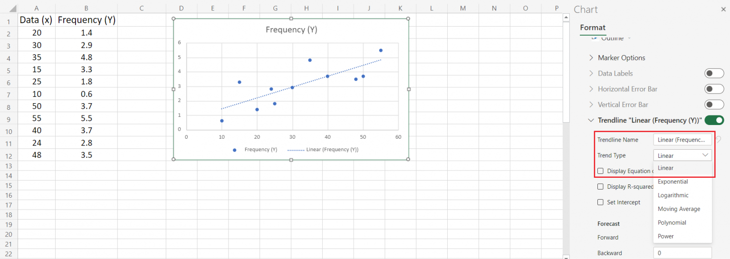Disable the Trendline toggle switch
The image size is (730, 259).
714,120
